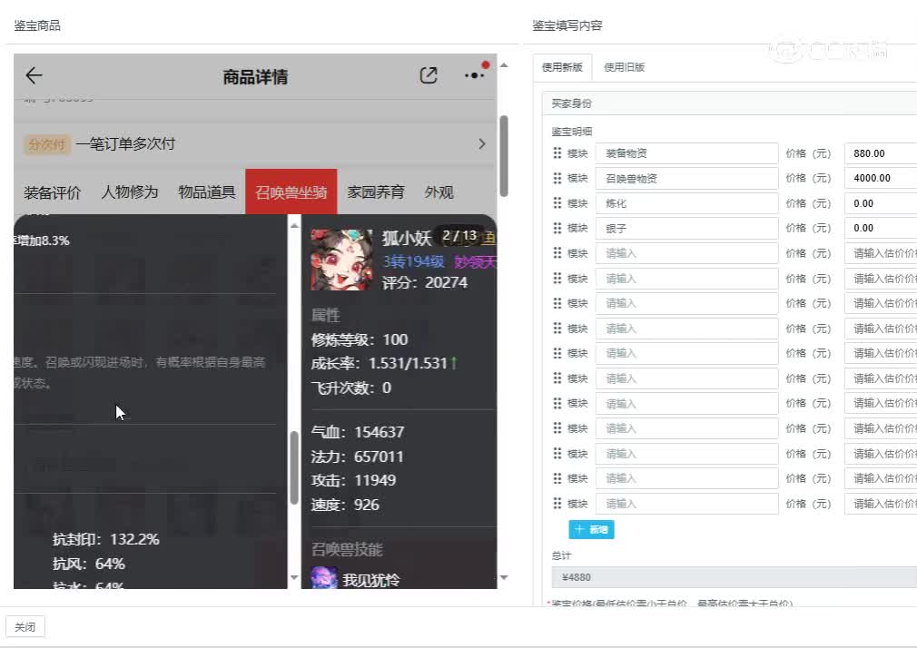Click the total field showing ¥4880
The width and height of the screenshot is (917, 648).
tap(735, 577)
